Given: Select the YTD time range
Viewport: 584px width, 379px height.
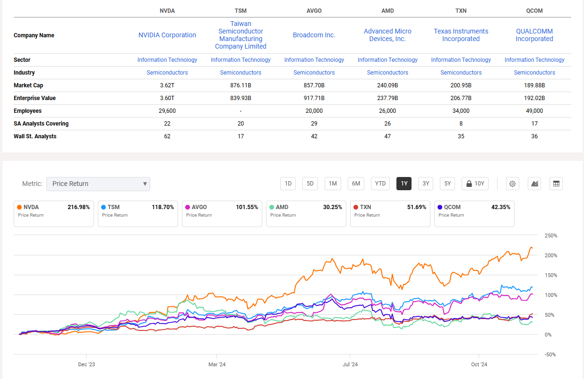Looking at the screenshot, I should (380, 184).
